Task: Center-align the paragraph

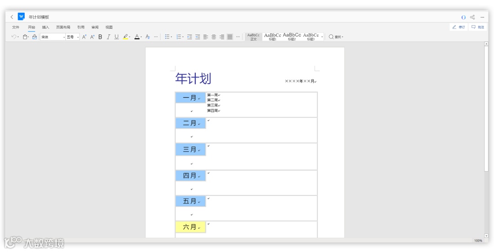Action: tap(214, 37)
